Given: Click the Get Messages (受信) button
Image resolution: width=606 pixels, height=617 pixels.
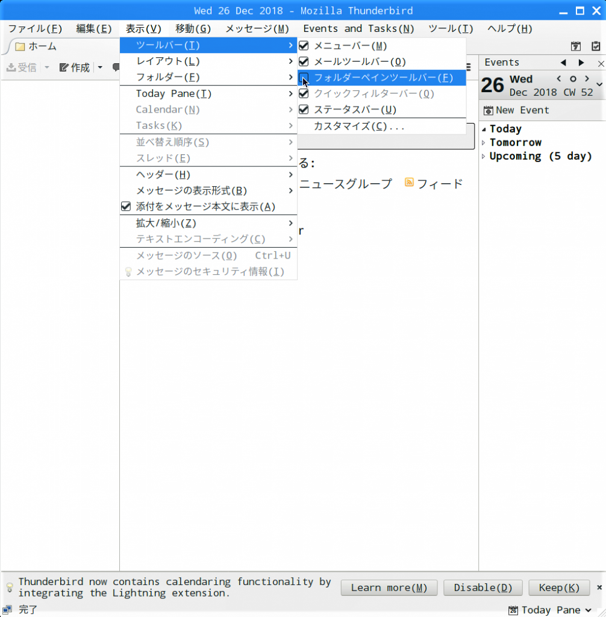Looking at the screenshot, I should coord(22,67).
